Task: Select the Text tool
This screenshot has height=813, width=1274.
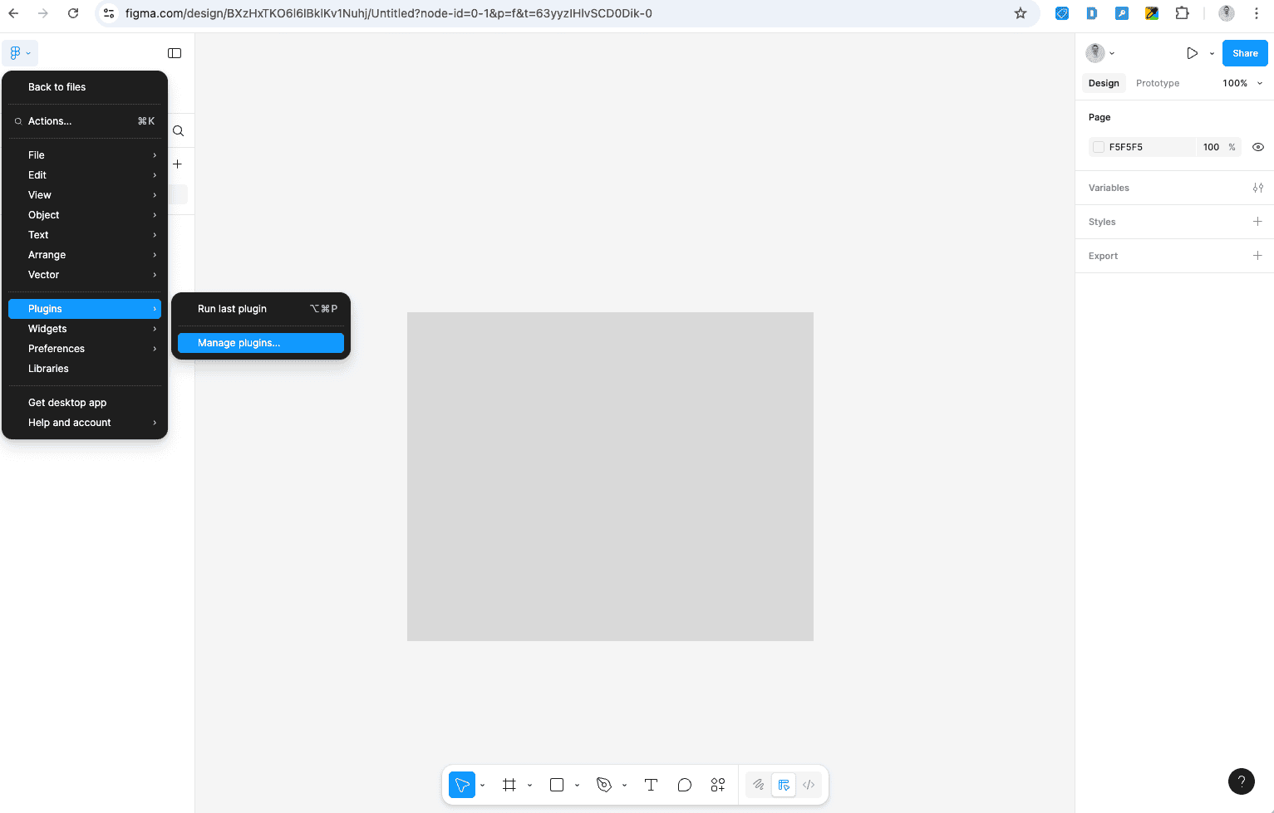Action: point(651,784)
